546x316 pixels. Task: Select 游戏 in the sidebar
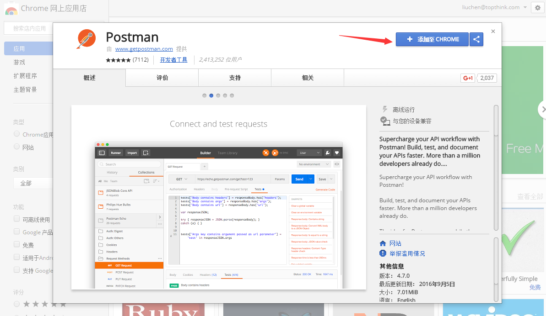pyautogui.click(x=20, y=62)
